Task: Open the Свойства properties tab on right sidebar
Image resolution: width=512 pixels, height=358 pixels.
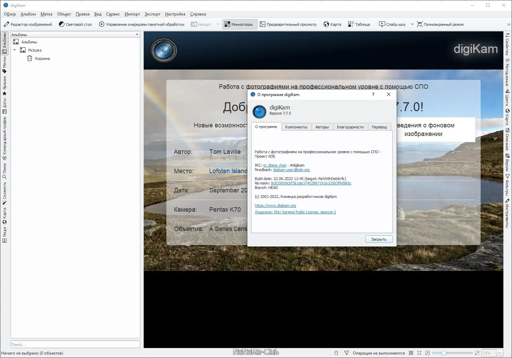Action: [507, 44]
